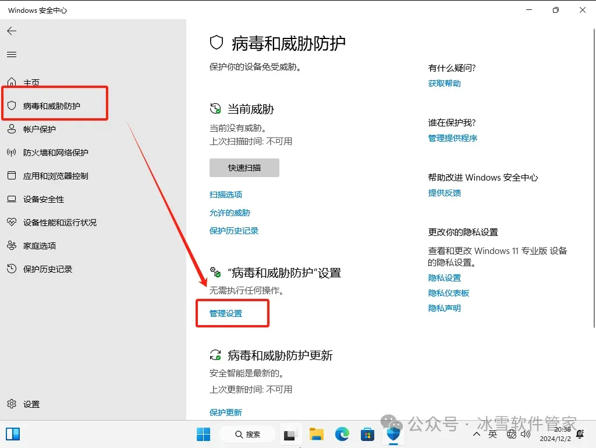Click 保护更新 link
The width and height of the screenshot is (596, 448).
226,412
